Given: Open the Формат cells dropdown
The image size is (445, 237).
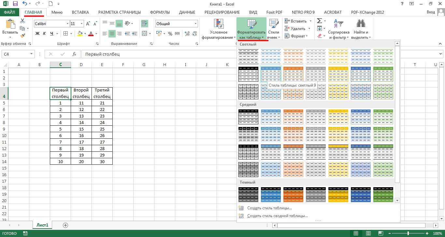Looking at the screenshot, I should 296,36.
